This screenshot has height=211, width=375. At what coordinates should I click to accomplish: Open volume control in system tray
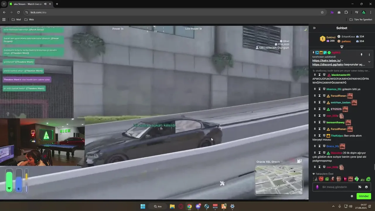351,206
